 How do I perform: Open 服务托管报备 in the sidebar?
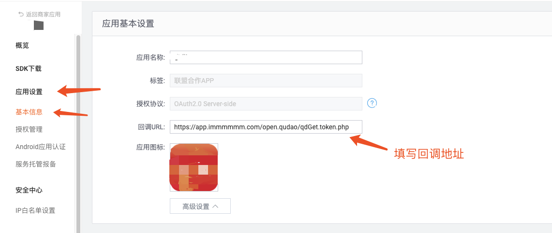(35, 164)
